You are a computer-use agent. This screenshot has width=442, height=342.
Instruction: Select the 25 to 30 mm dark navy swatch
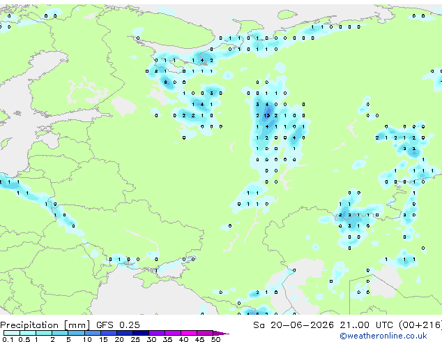(141, 333)
